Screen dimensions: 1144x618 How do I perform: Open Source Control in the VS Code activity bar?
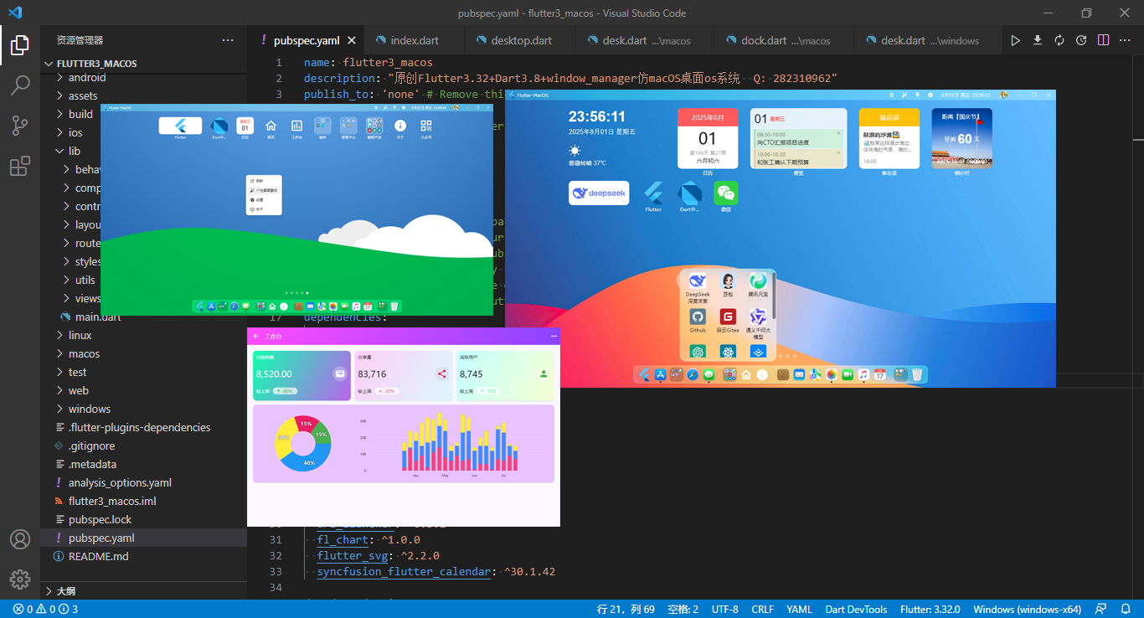click(x=20, y=125)
